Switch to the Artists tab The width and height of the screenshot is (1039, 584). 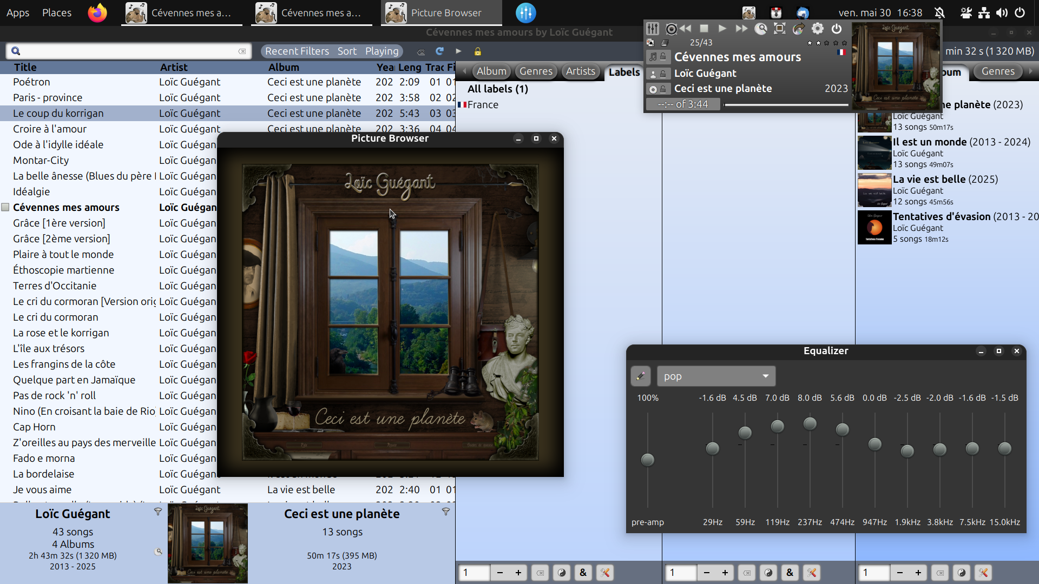(580, 71)
